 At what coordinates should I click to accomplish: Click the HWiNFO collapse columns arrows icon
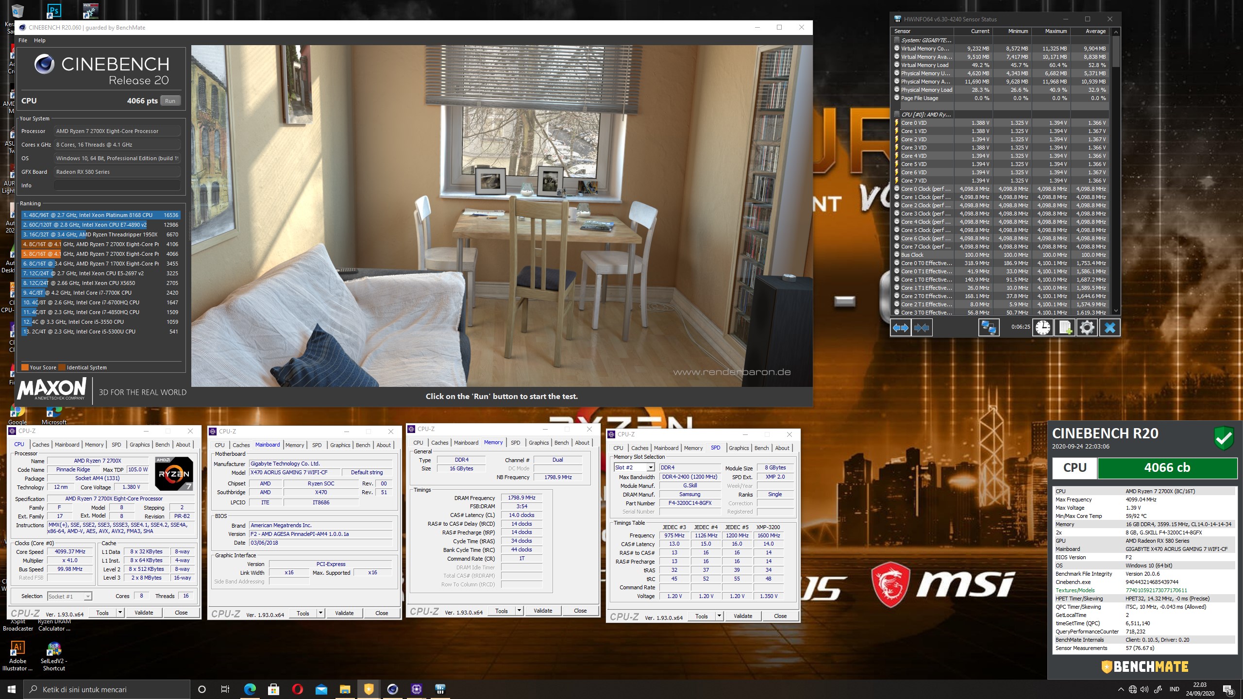tap(922, 328)
